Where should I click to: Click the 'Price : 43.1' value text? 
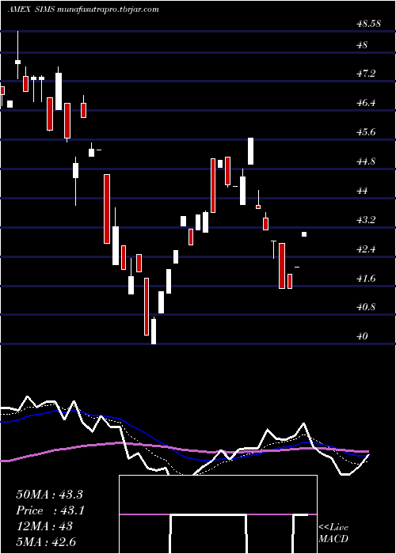(x=50, y=510)
